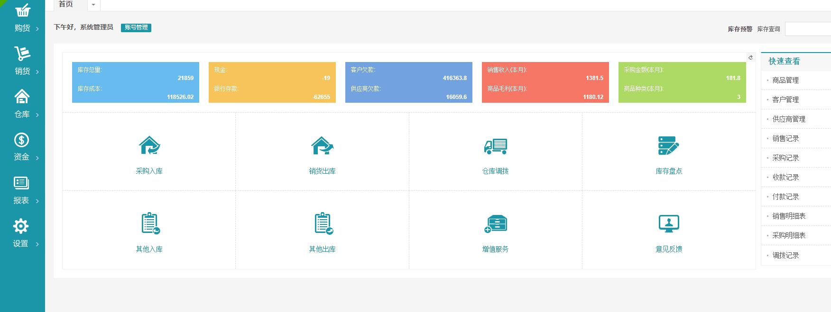The height and width of the screenshot is (312, 831).
Task: Open the 增值服务 icon
Action: point(495,223)
